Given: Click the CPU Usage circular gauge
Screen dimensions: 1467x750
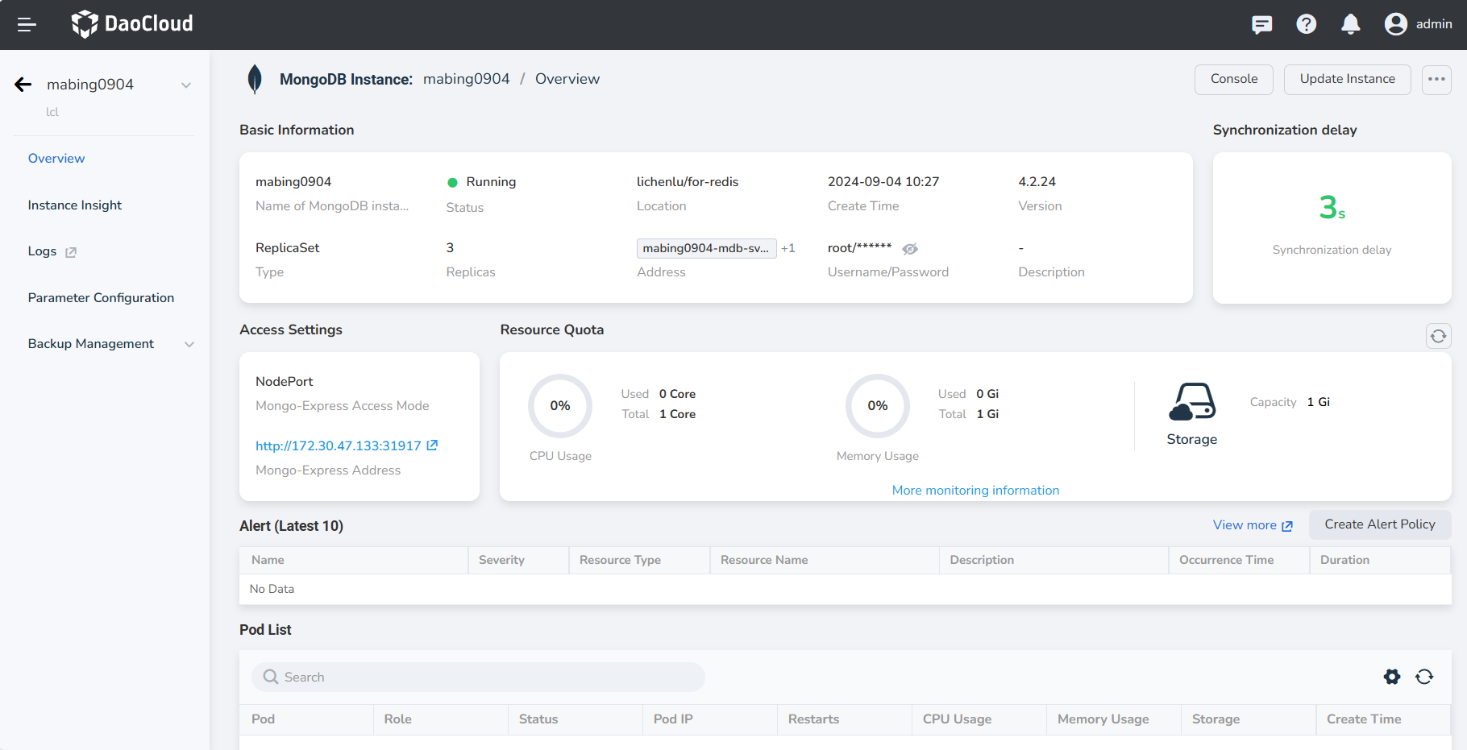Looking at the screenshot, I should (x=560, y=406).
